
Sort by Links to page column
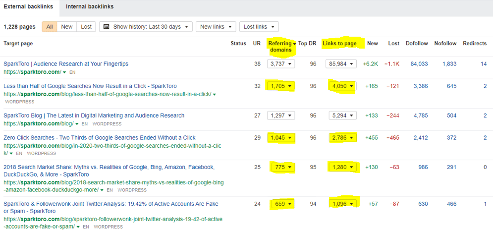pyautogui.click(x=339, y=44)
